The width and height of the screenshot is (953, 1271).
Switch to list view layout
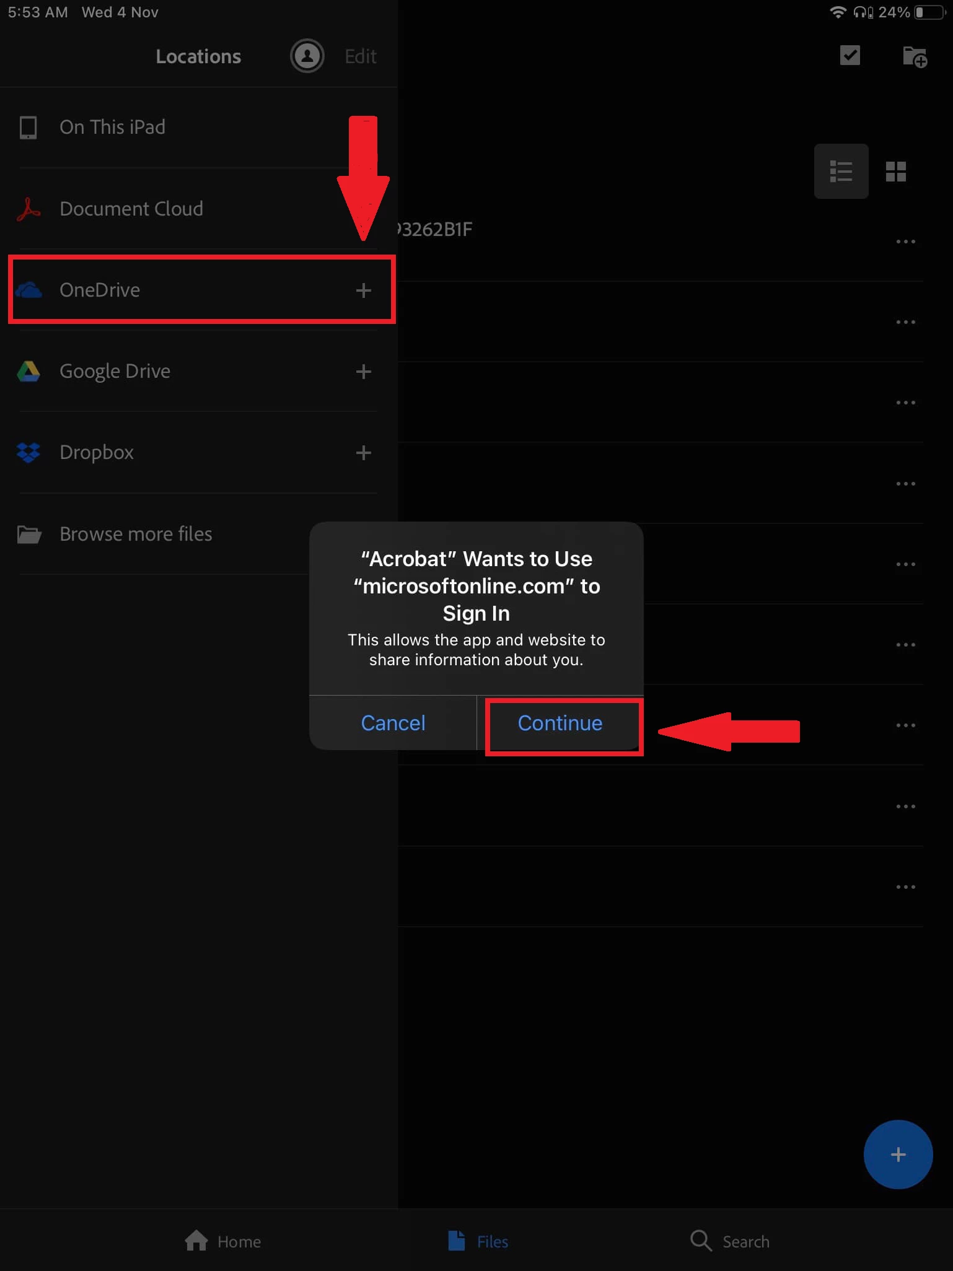(841, 171)
